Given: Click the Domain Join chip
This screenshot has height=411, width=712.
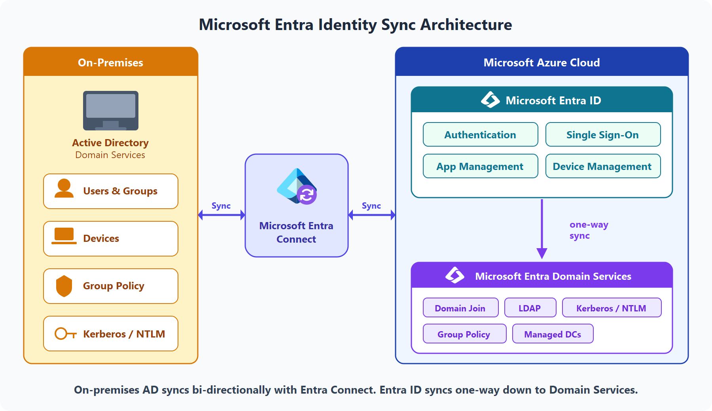Looking at the screenshot, I should tap(461, 307).
